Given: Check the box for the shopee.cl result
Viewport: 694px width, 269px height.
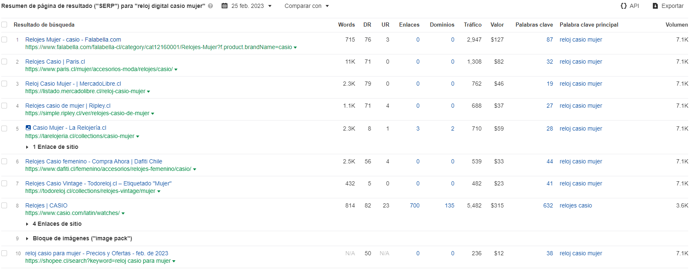Looking at the screenshot, I should [4, 253].
